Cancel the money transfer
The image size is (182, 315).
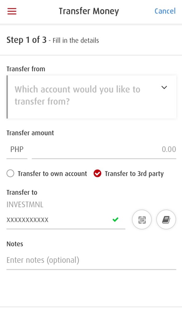pos(165,11)
